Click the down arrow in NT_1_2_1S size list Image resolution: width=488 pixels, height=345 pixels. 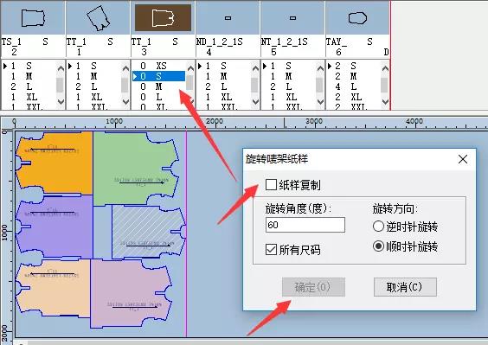(x=320, y=101)
